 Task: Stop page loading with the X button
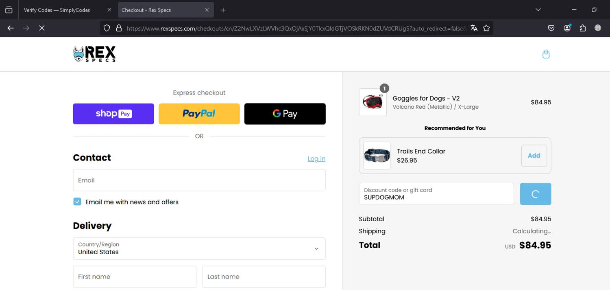41,28
